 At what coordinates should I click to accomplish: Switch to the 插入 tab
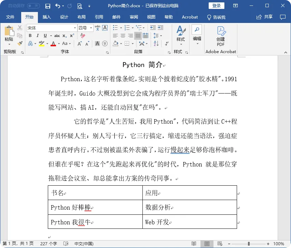[x=46, y=17]
